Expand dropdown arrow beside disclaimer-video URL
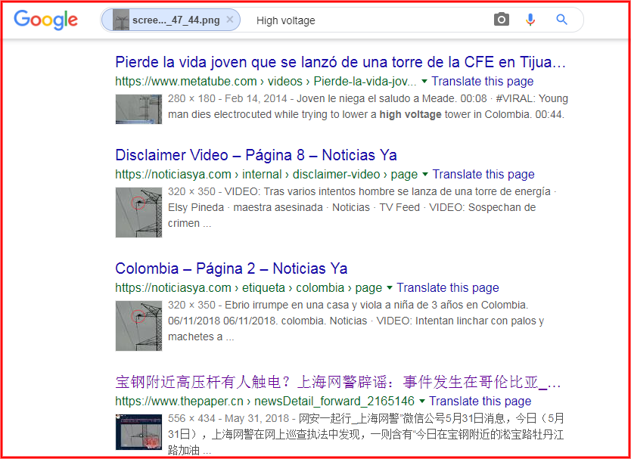Viewport: 631px width, 459px height. 425,175
